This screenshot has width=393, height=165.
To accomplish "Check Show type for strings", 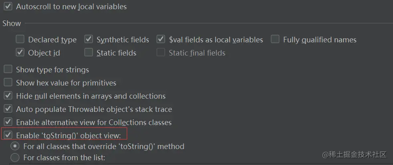I will [8, 70].
